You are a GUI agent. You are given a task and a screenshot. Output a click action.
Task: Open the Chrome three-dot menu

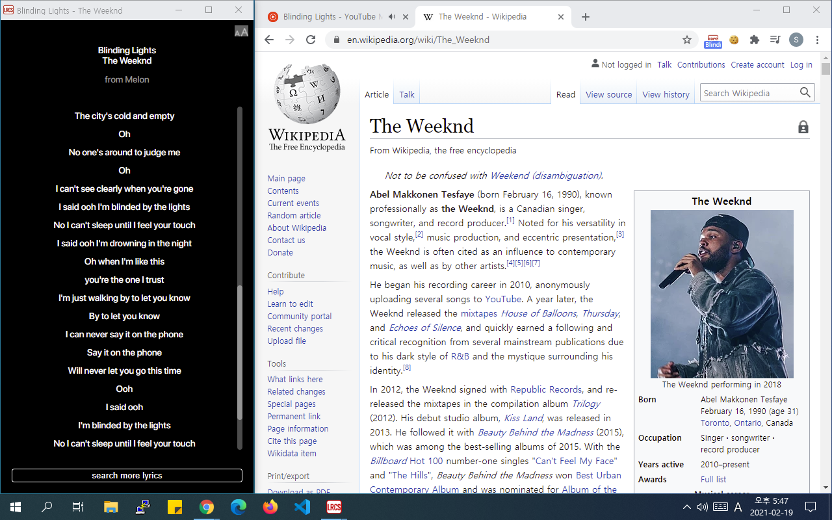click(x=817, y=40)
